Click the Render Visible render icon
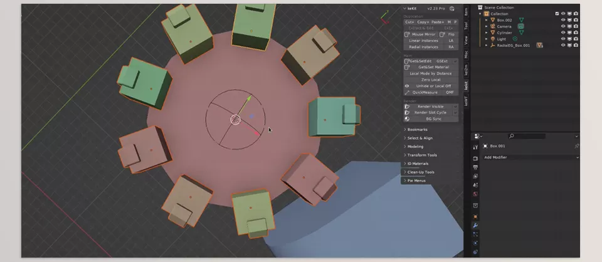The width and height of the screenshot is (602, 262). click(407, 107)
